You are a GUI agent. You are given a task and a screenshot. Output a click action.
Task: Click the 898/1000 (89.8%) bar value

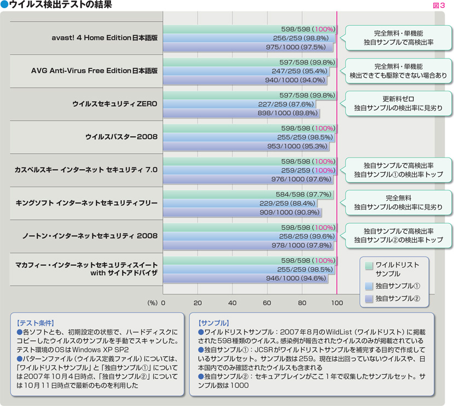click(288, 113)
